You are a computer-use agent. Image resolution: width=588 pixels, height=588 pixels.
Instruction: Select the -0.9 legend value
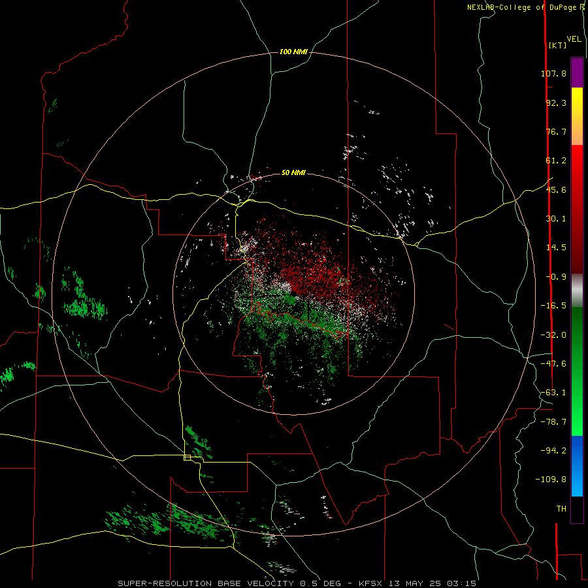click(556, 277)
